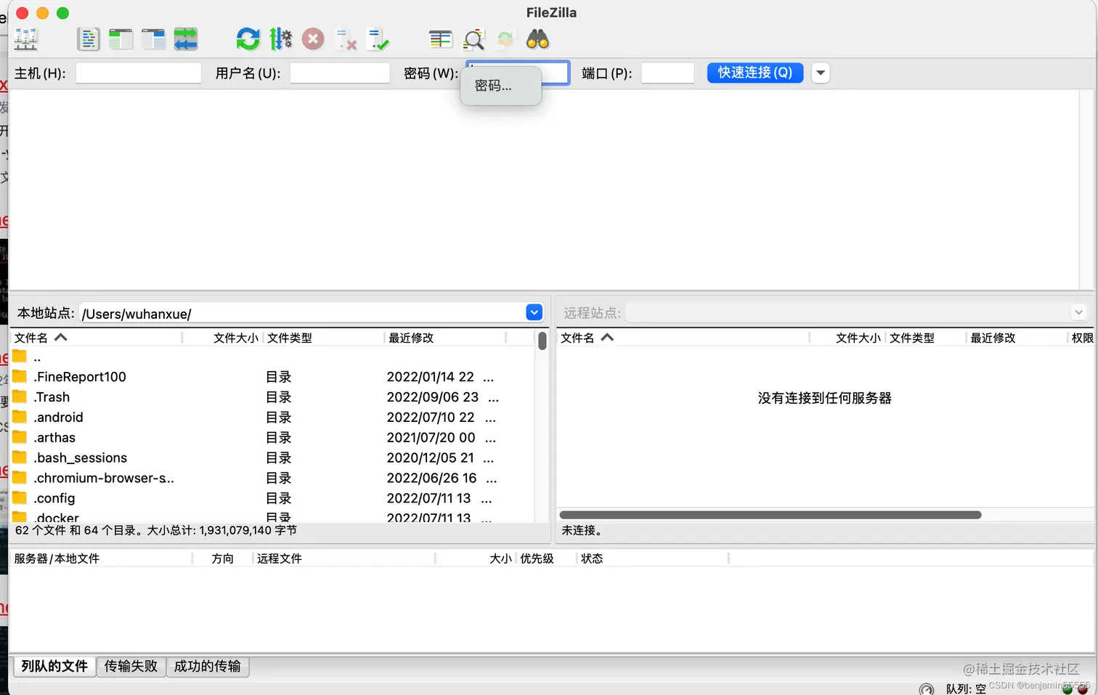The image size is (1098, 695).
Task: Focus the 用户名 (U) username field
Action: point(340,73)
